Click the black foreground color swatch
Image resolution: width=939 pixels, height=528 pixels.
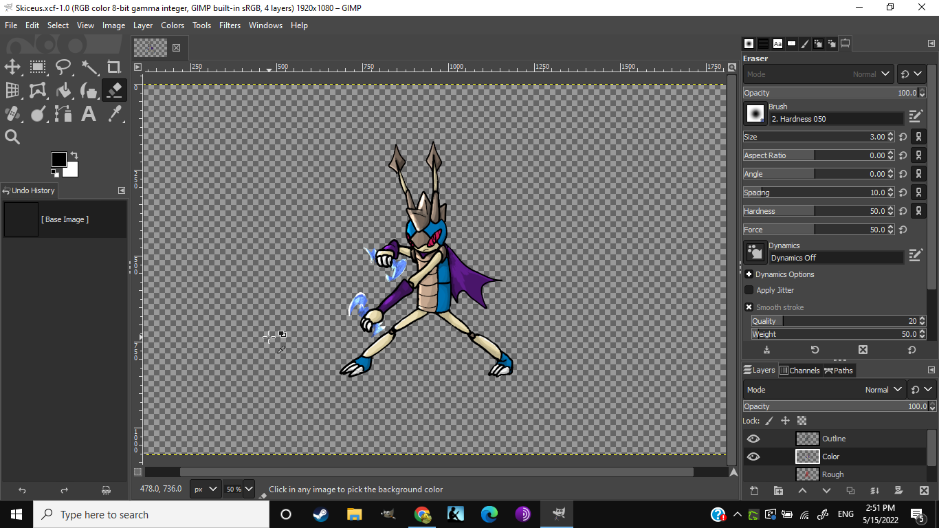pos(58,159)
